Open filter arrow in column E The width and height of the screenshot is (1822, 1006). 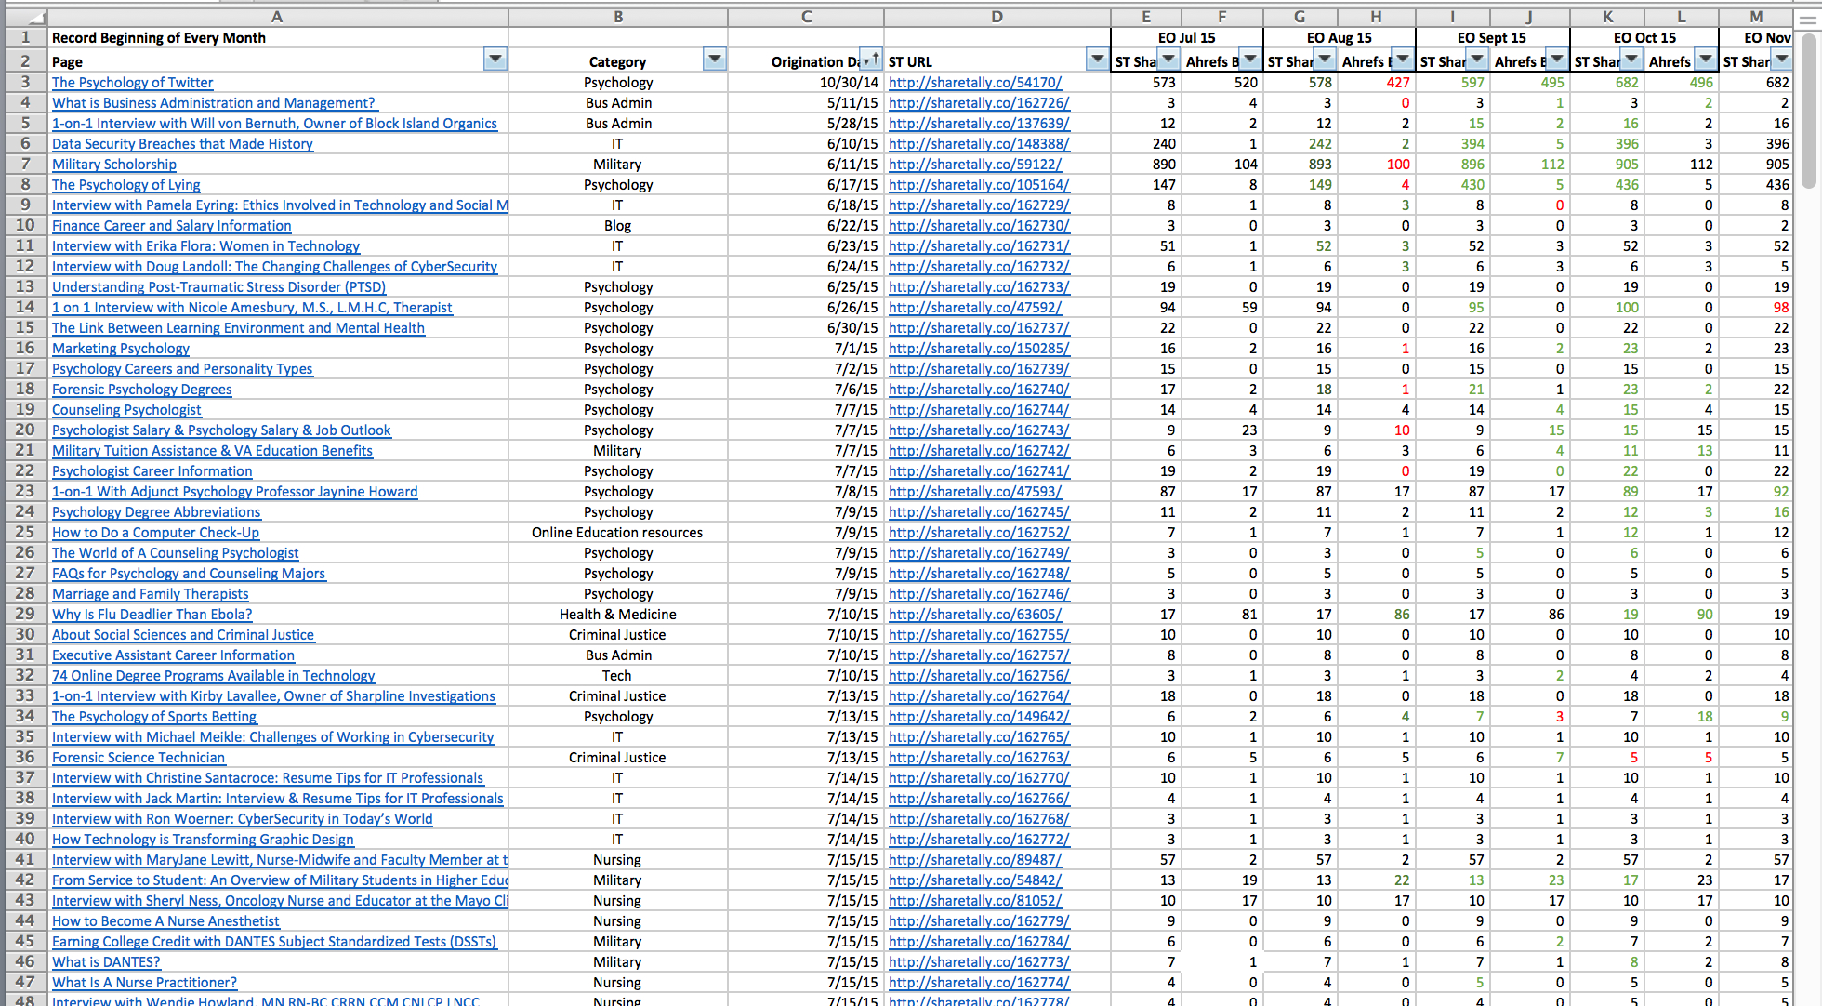pos(1168,60)
